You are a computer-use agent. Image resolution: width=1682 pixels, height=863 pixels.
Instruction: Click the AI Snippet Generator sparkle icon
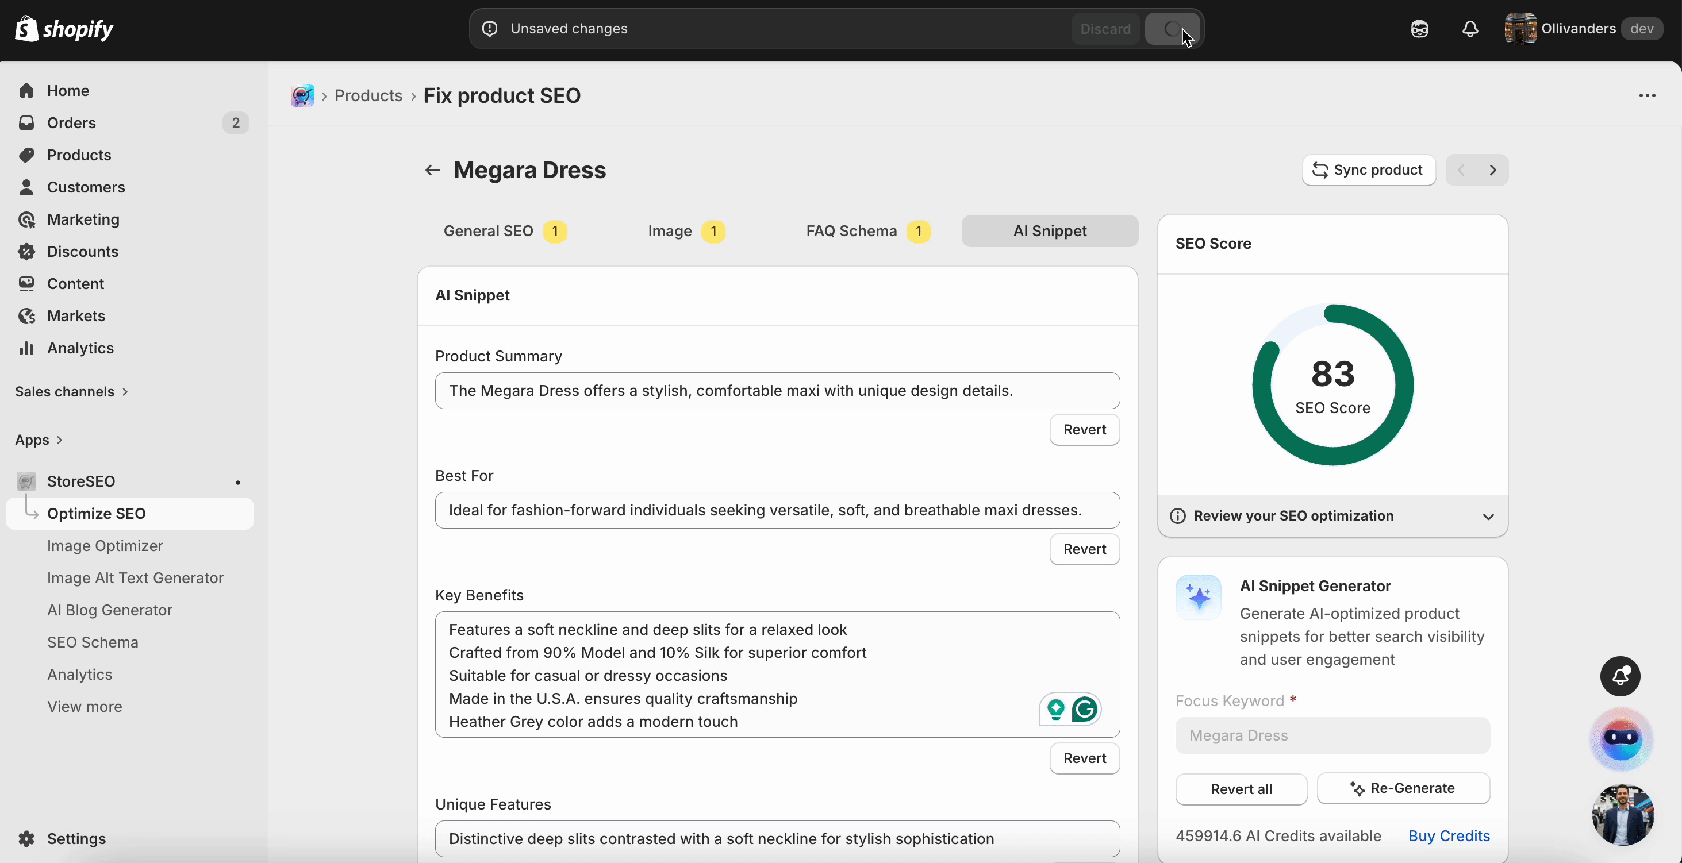pyautogui.click(x=1198, y=596)
